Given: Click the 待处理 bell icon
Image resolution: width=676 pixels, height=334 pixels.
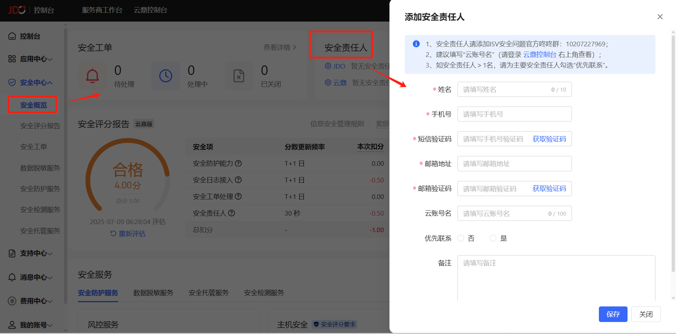Looking at the screenshot, I should pyautogui.click(x=92, y=76).
